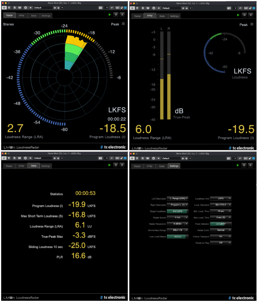
Task: Open the Settings tab in the Stats window
Action: click(x=46, y=166)
